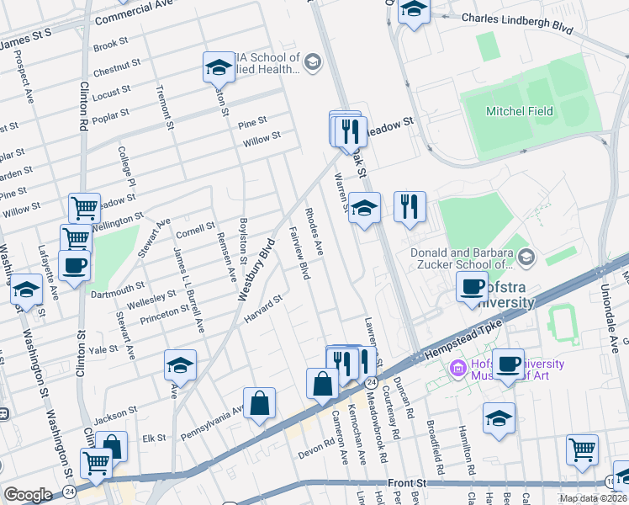Select the Yale St label

click(x=103, y=349)
